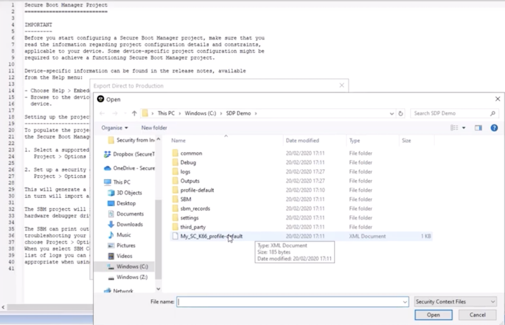Open the Downloads folder in the sidebar
The height and width of the screenshot is (325, 505).
point(129,224)
